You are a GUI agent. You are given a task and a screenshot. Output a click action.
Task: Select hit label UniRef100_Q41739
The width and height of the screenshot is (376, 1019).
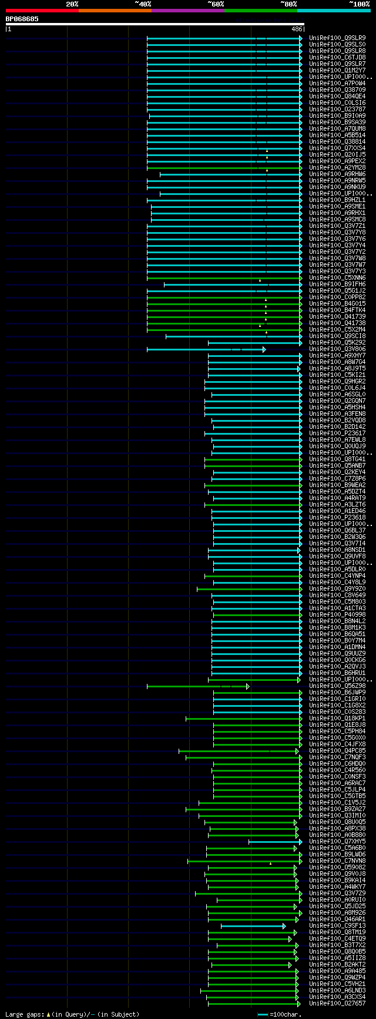pos(337,317)
